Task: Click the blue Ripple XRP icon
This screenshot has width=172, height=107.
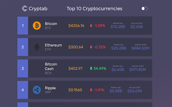Action: pos(37,90)
